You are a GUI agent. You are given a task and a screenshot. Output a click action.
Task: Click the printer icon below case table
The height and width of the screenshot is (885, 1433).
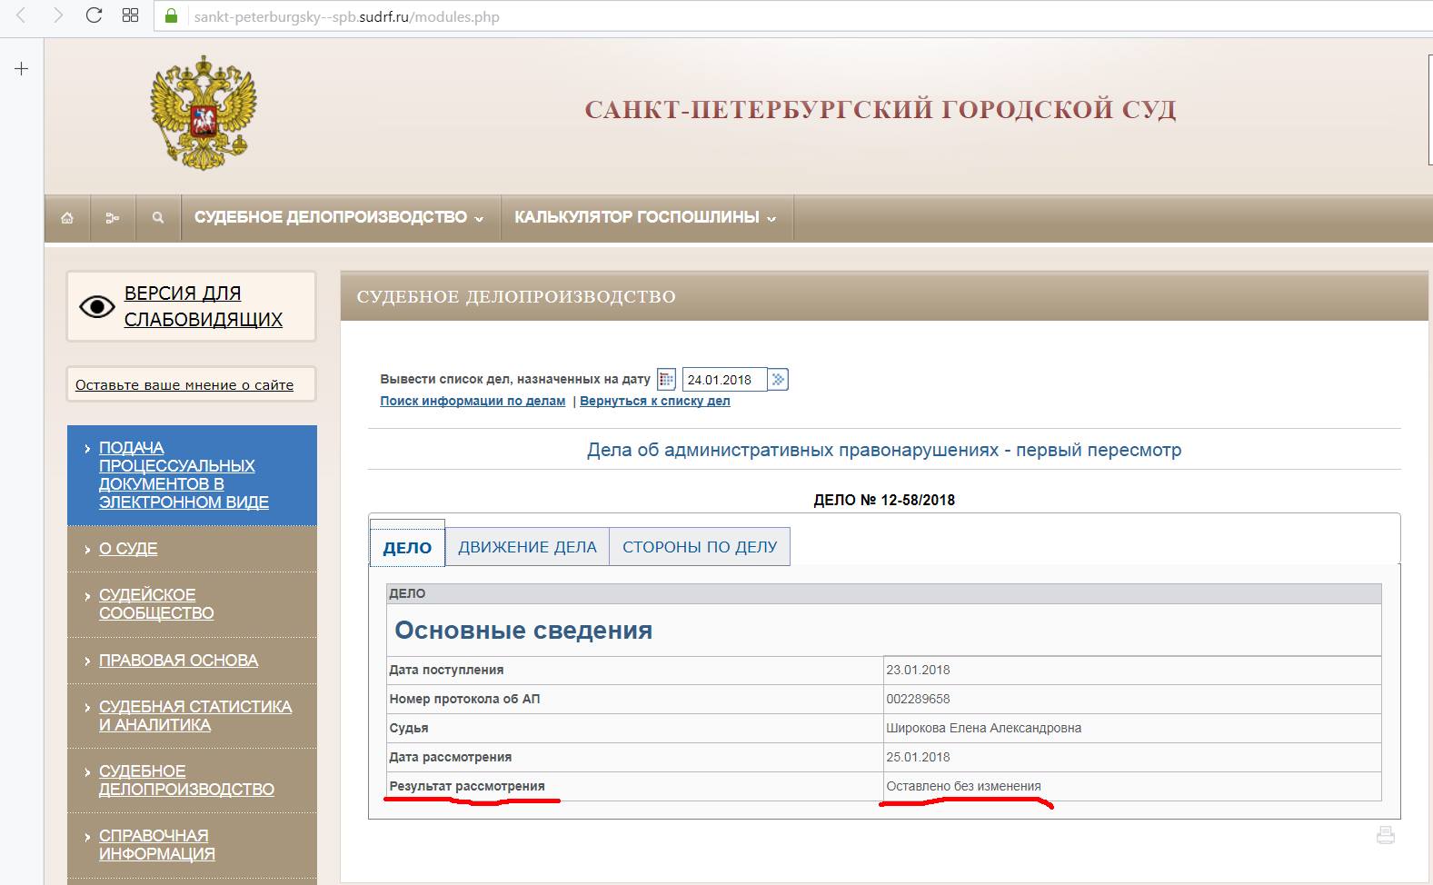tap(1385, 835)
